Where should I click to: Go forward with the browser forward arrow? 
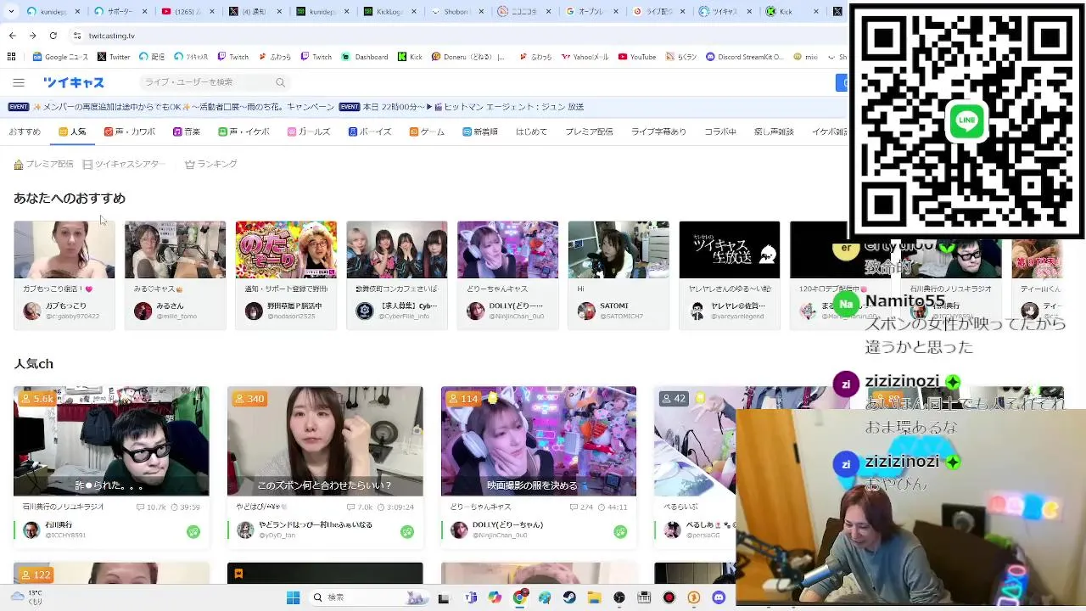coord(32,36)
